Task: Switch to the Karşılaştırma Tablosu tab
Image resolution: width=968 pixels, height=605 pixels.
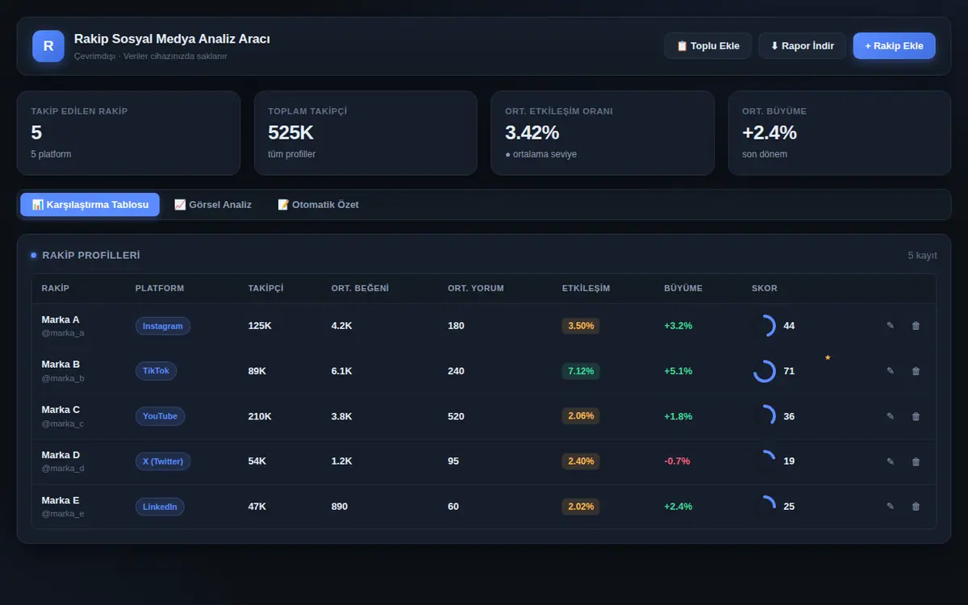Action: (90, 205)
